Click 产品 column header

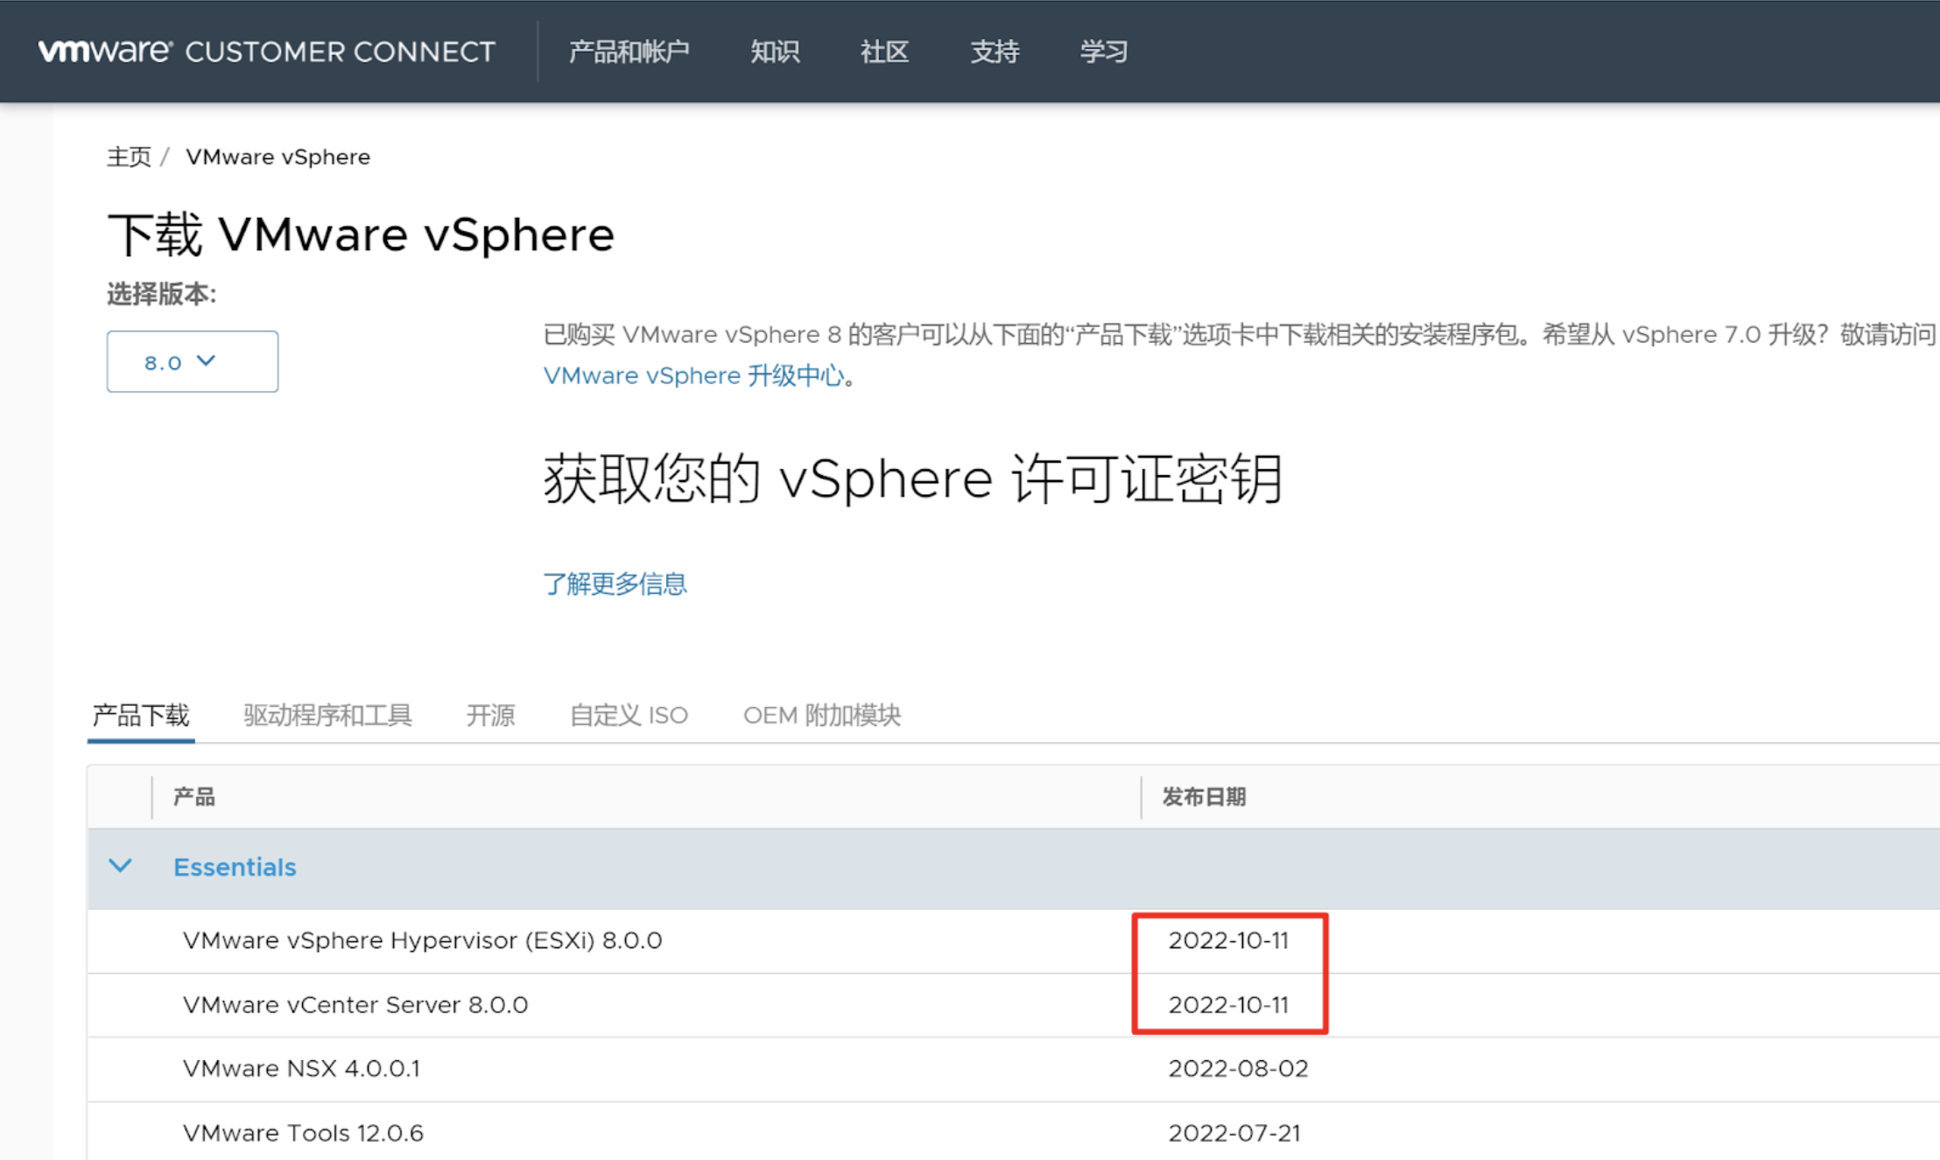[194, 797]
